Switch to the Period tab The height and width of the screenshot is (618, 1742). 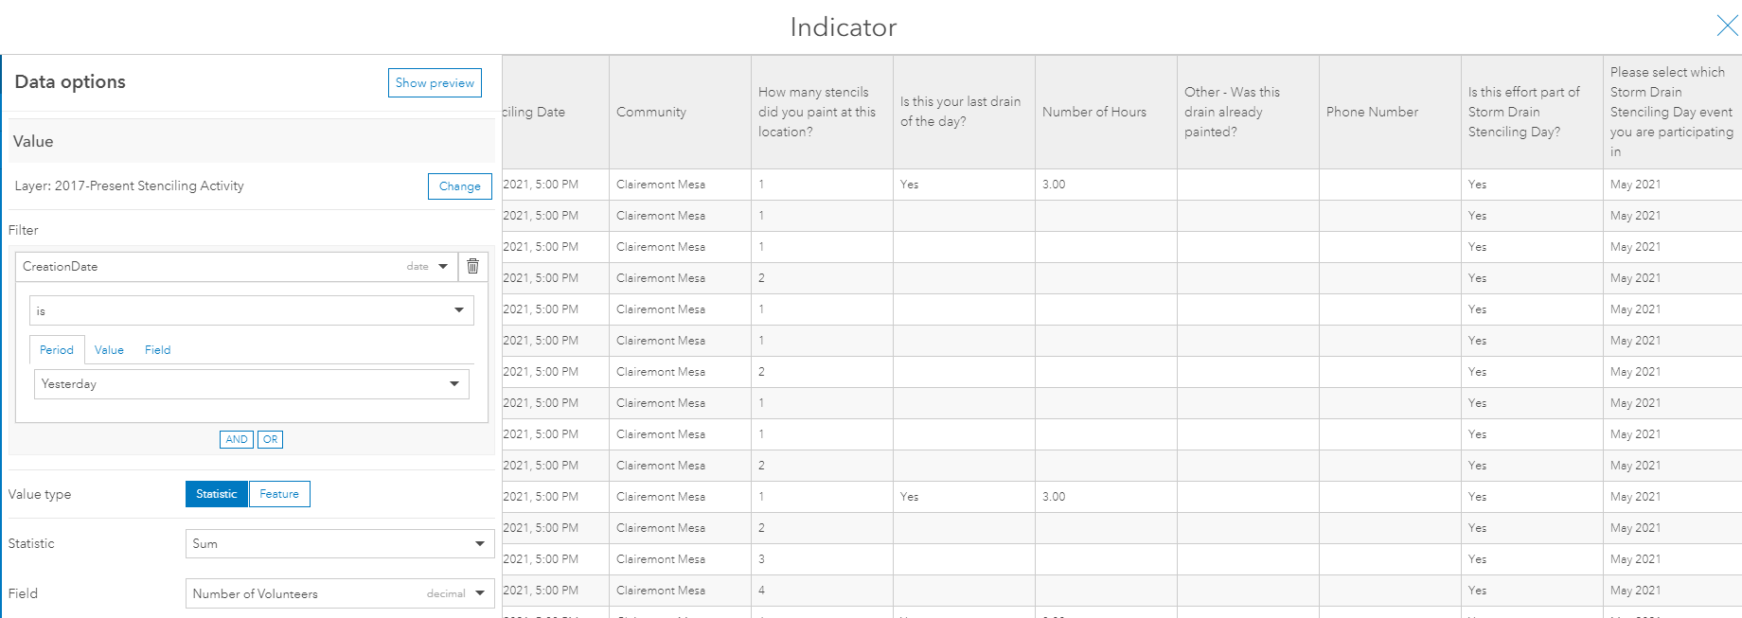coord(57,350)
